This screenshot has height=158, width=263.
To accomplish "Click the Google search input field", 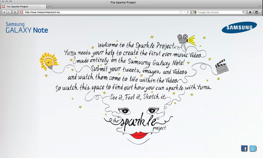I will [x=220, y=12].
